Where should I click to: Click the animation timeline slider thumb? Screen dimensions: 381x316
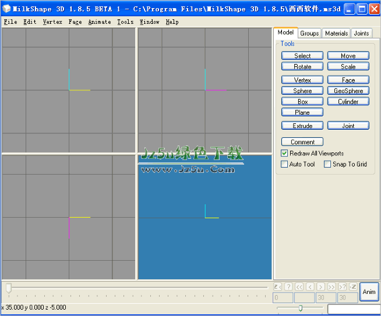[9, 288]
